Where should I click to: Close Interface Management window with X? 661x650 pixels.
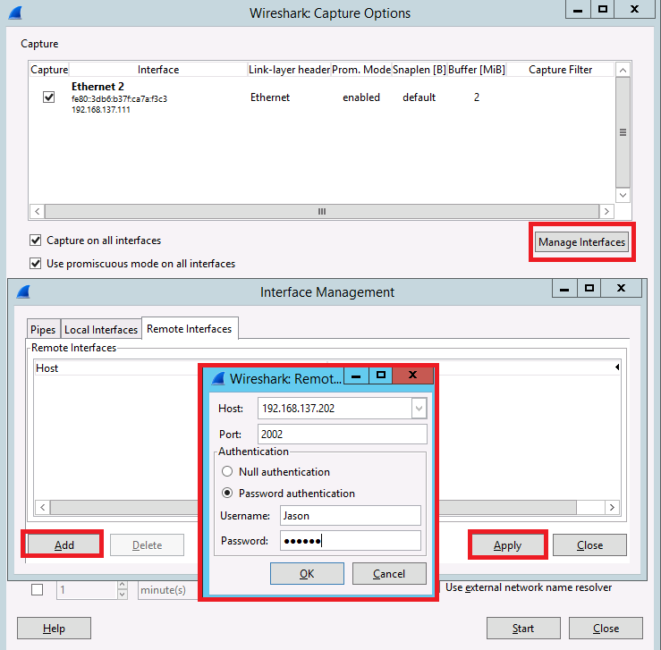pos(621,288)
